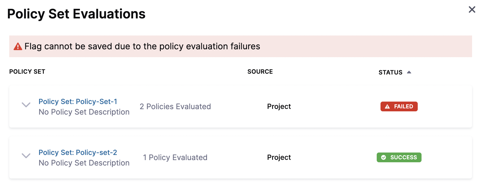This screenshot has width=484, height=188.
Task: Open the Policy Set: Policy-Set-1 link
Action: (x=78, y=101)
